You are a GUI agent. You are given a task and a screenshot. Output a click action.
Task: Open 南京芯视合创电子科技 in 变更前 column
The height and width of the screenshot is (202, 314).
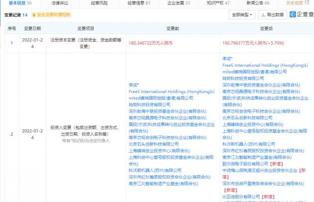click(x=167, y=138)
